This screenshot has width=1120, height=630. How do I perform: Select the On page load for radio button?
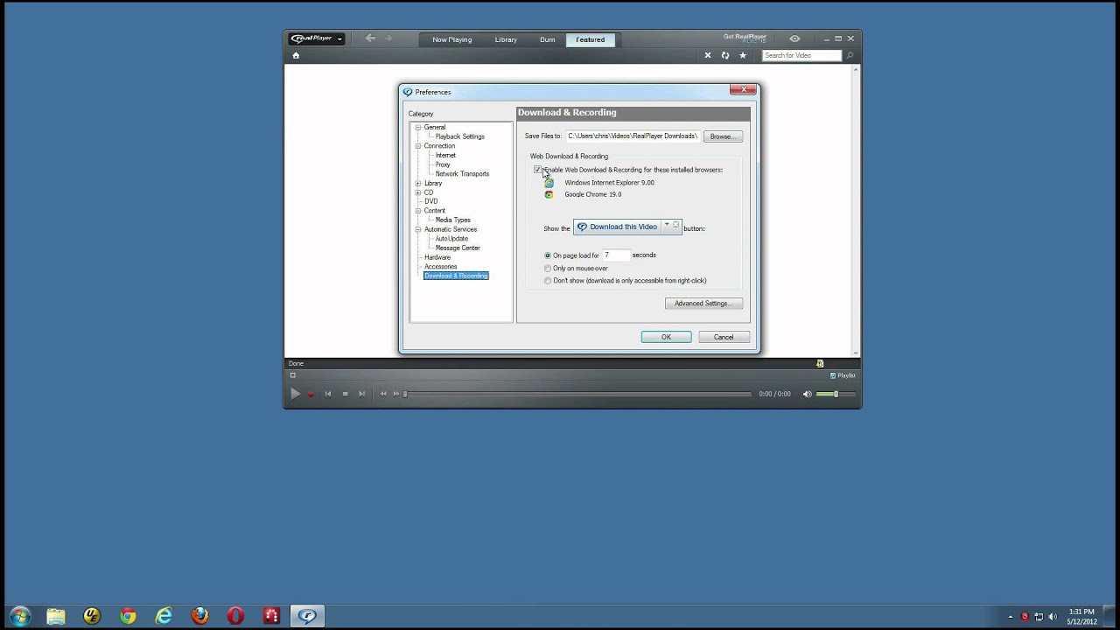pyautogui.click(x=548, y=255)
